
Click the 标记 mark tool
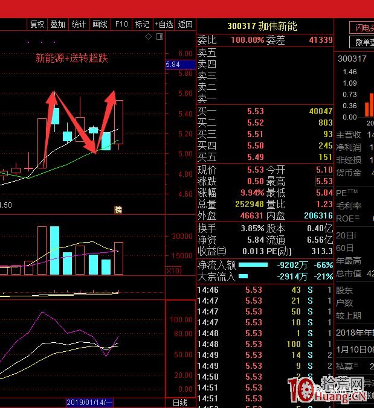[142, 25]
